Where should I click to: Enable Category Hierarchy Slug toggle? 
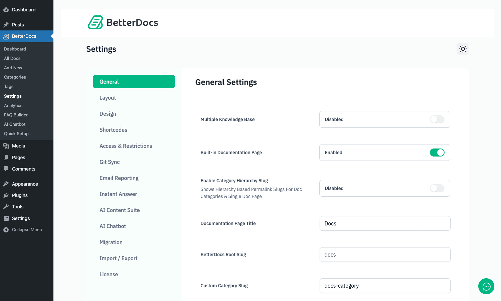click(437, 188)
